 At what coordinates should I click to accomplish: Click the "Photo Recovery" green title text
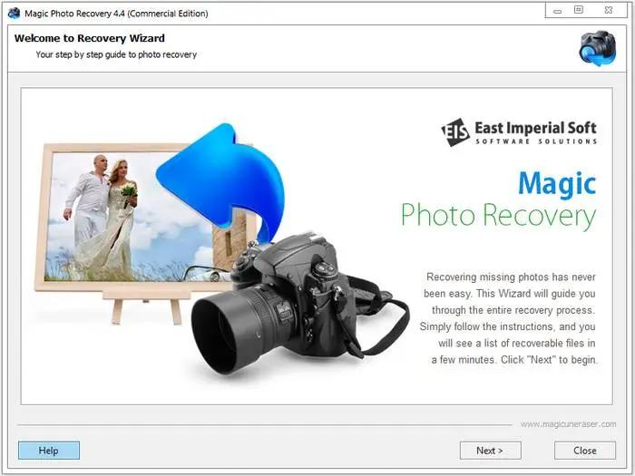coord(499,217)
